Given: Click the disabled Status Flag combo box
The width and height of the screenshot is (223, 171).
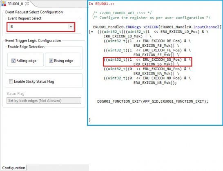Looking at the screenshot, I should (44, 101).
